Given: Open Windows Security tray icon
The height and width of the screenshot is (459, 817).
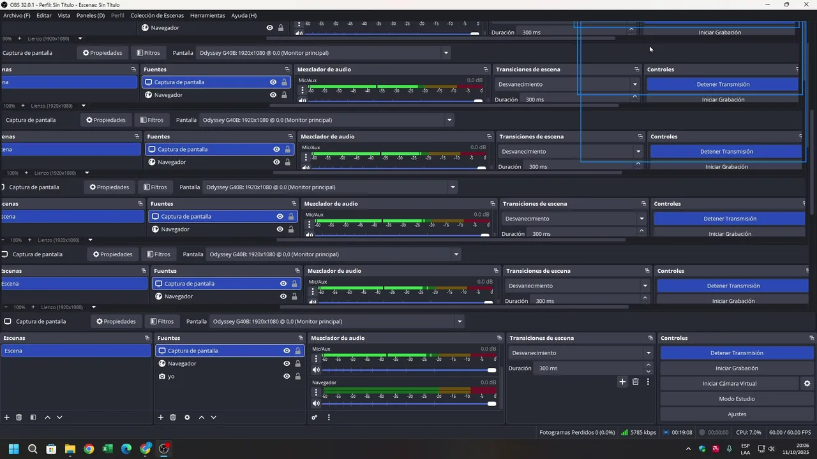Looking at the screenshot, I should (x=702, y=449).
